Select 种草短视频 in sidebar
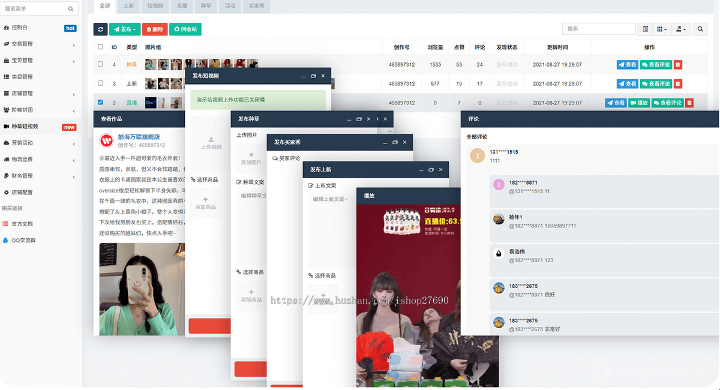 point(41,127)
